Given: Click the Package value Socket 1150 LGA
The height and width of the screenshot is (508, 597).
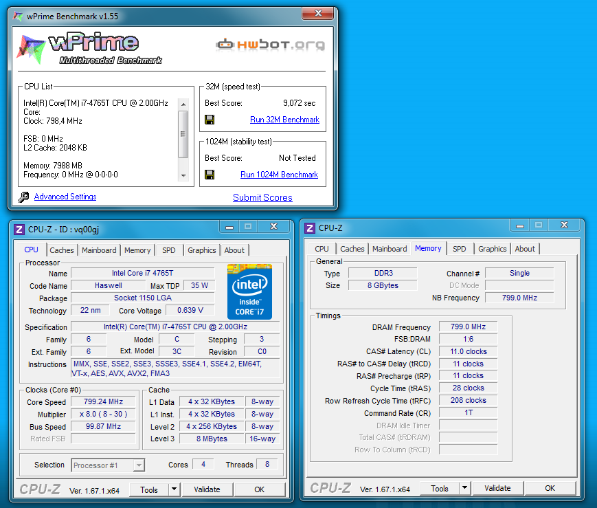Looking at the screenshot, I should pyautogui.click(x=143, y=298).
